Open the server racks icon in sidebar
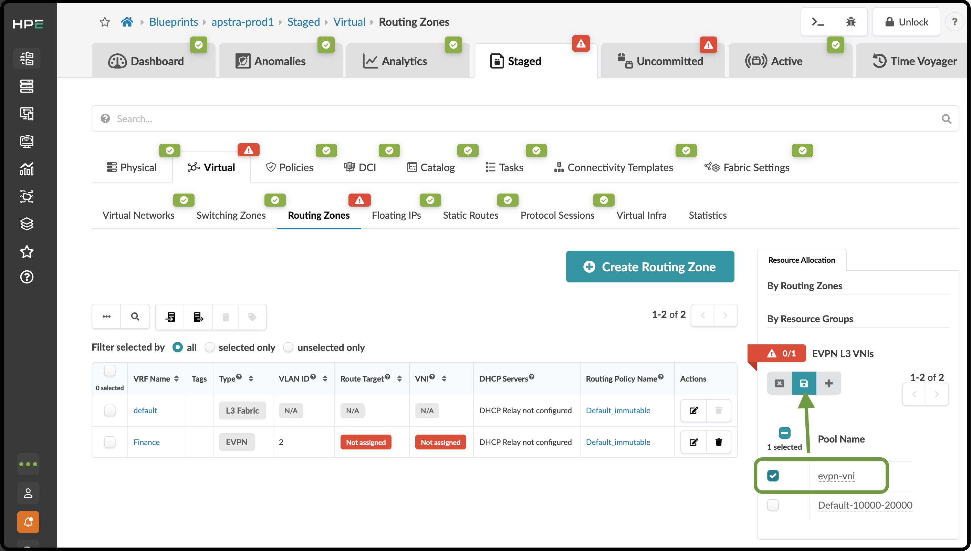Image resolution: width=971 pixels, height=551 pixels. click(27, 86)
